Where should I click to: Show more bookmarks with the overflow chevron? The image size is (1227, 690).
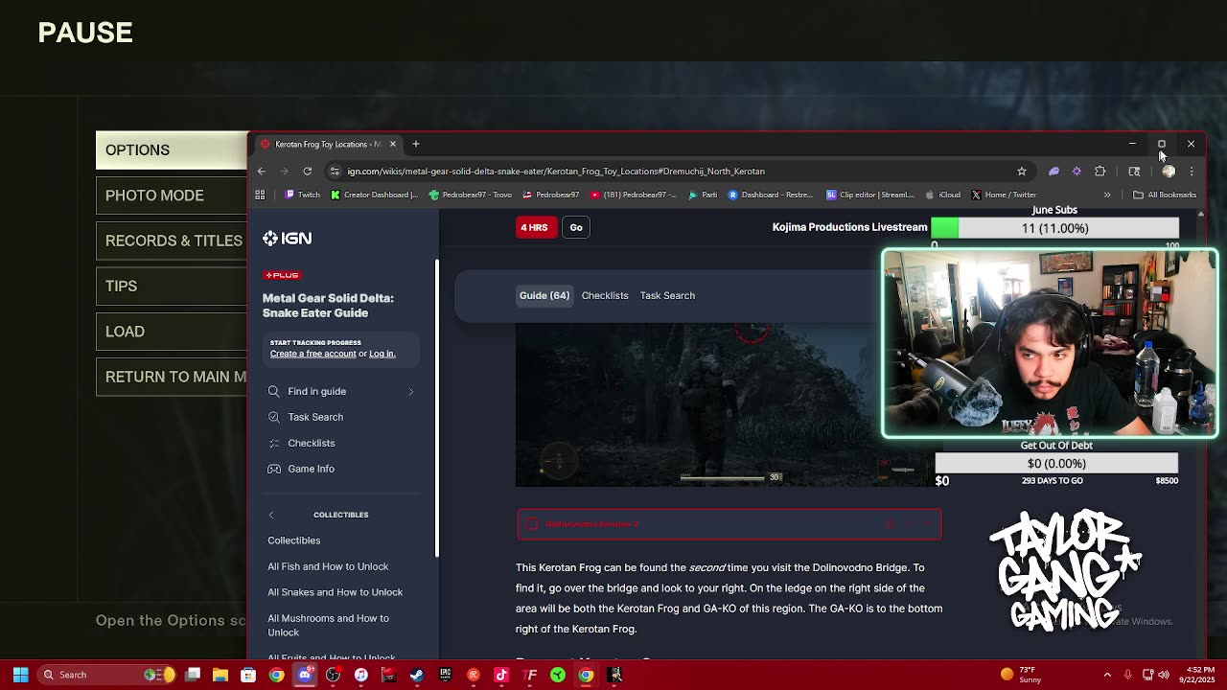pyautogui.click(x=1107, y=195)
